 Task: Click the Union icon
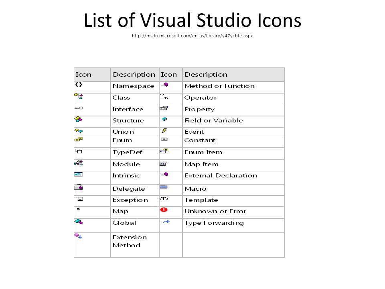coord(79,131)
